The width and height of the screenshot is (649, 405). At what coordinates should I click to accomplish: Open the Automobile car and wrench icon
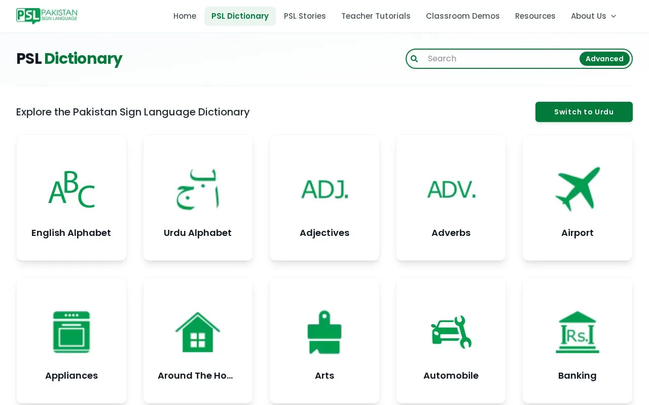tap(451, 332)
